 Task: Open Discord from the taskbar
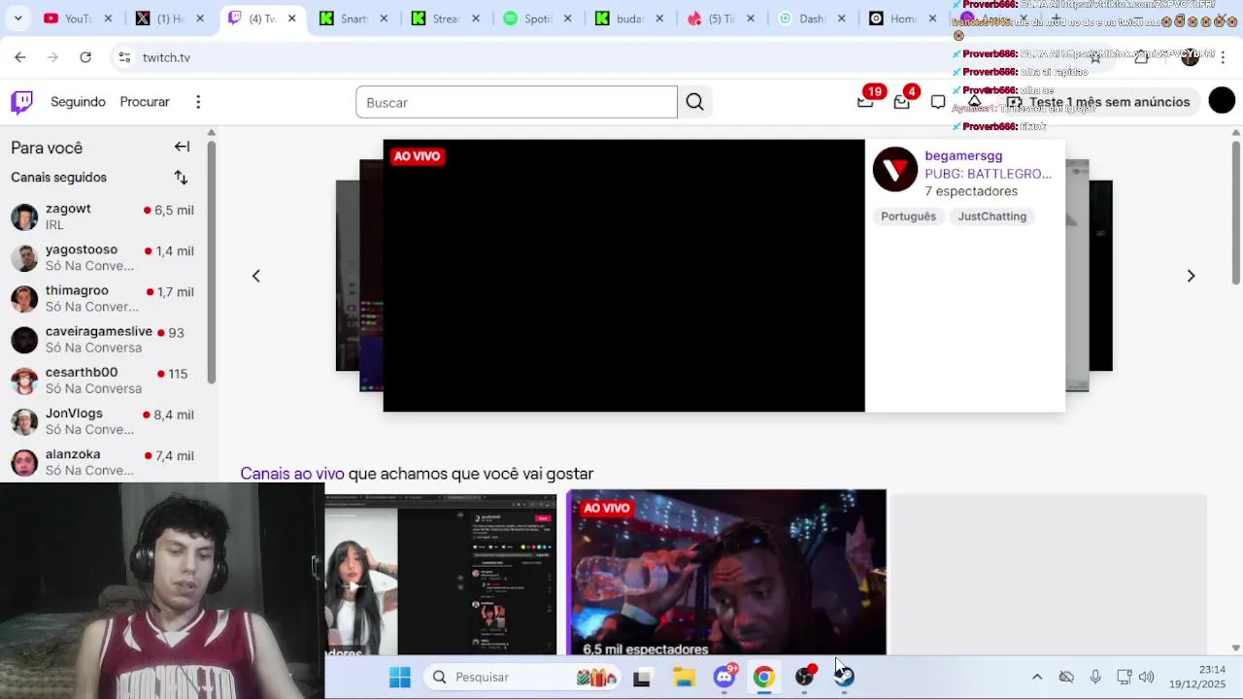[x=724, y=677]
